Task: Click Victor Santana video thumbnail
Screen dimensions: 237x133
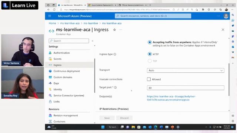Action: coord(23,50)
